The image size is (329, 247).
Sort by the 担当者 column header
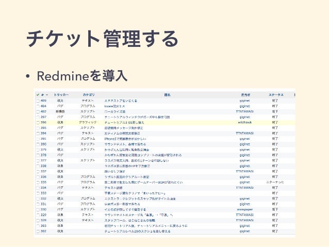click(245, 95)
